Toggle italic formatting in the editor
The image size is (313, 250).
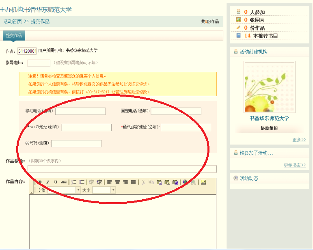point(47,182)
